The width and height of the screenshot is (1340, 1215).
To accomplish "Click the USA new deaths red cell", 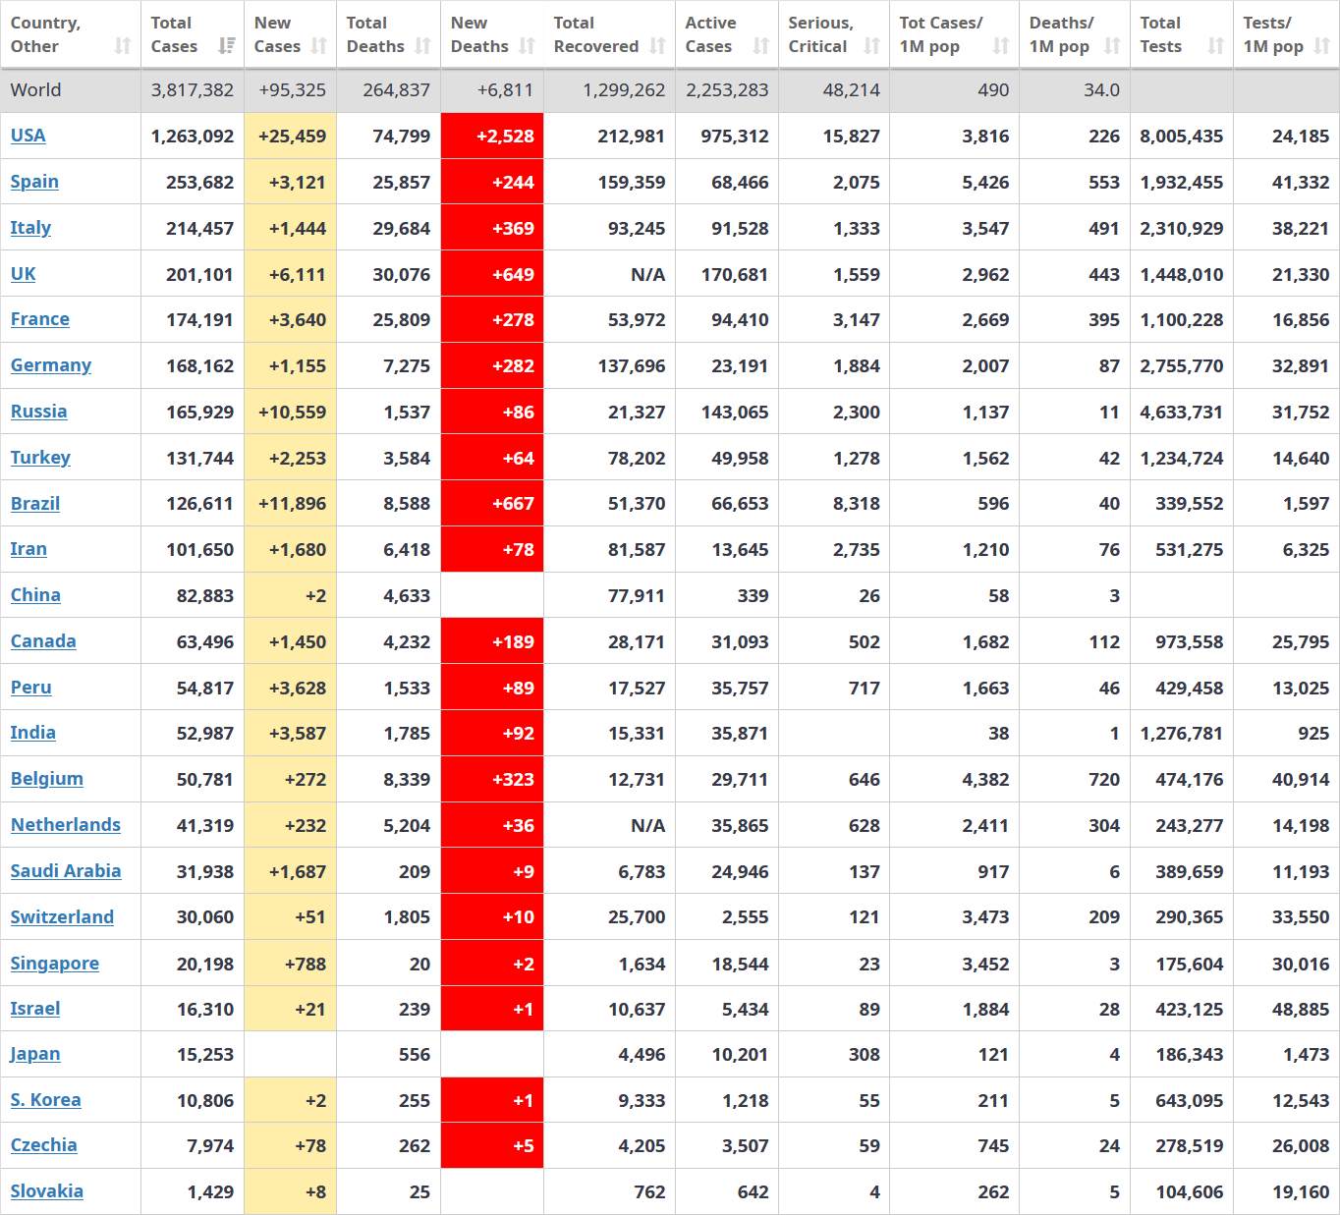I will (492, 136).
